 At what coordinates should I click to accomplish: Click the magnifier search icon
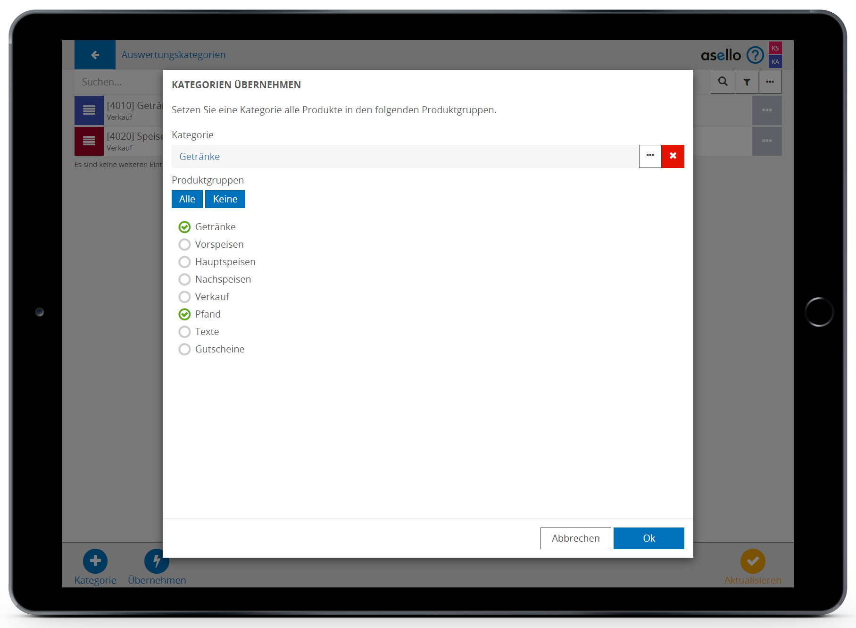pos(723,82)
